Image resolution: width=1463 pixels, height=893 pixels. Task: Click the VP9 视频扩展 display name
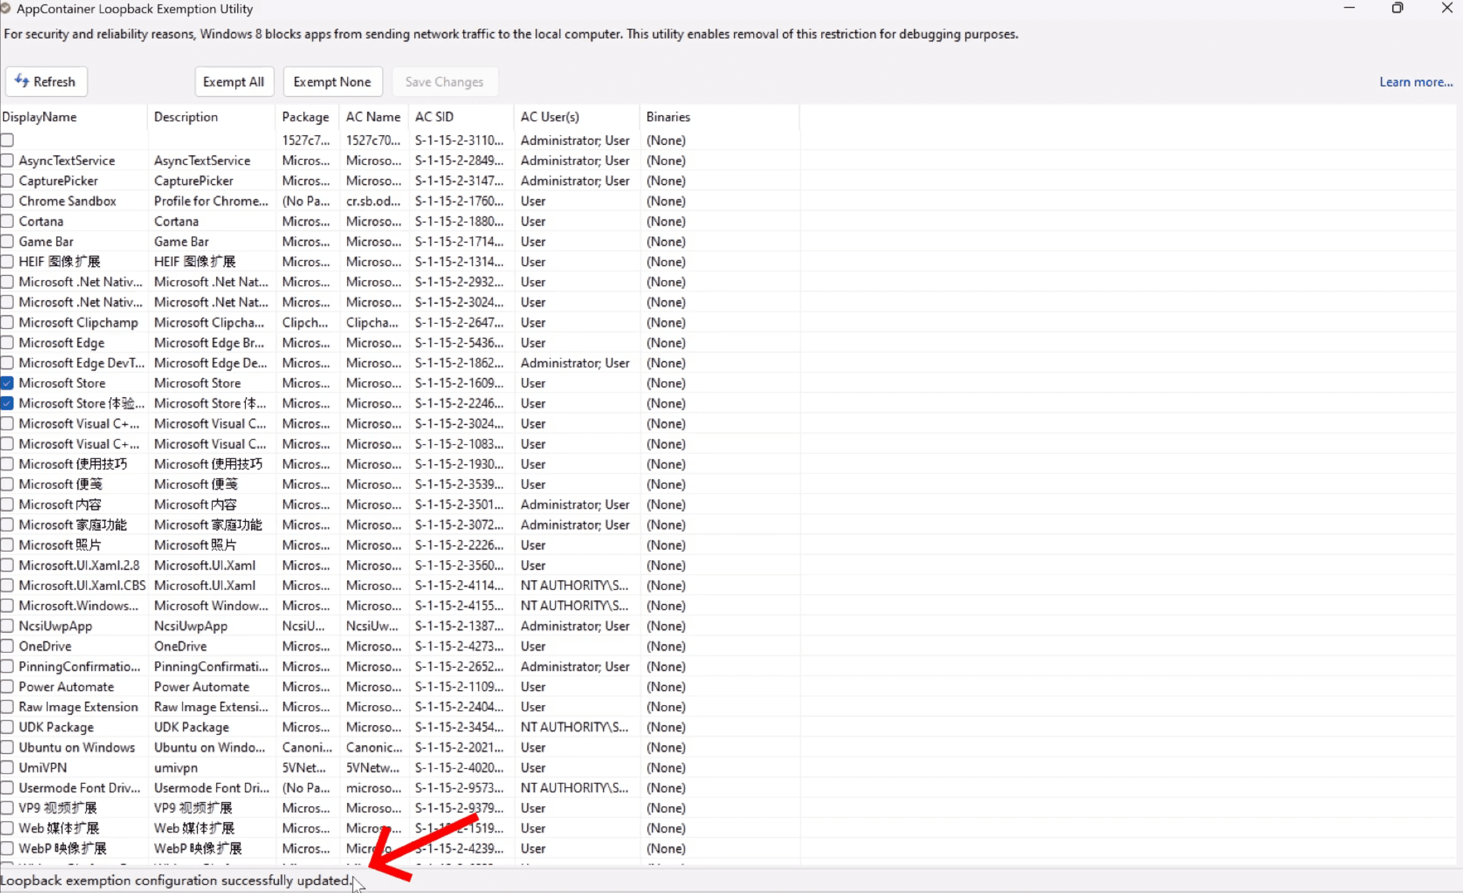58,808
